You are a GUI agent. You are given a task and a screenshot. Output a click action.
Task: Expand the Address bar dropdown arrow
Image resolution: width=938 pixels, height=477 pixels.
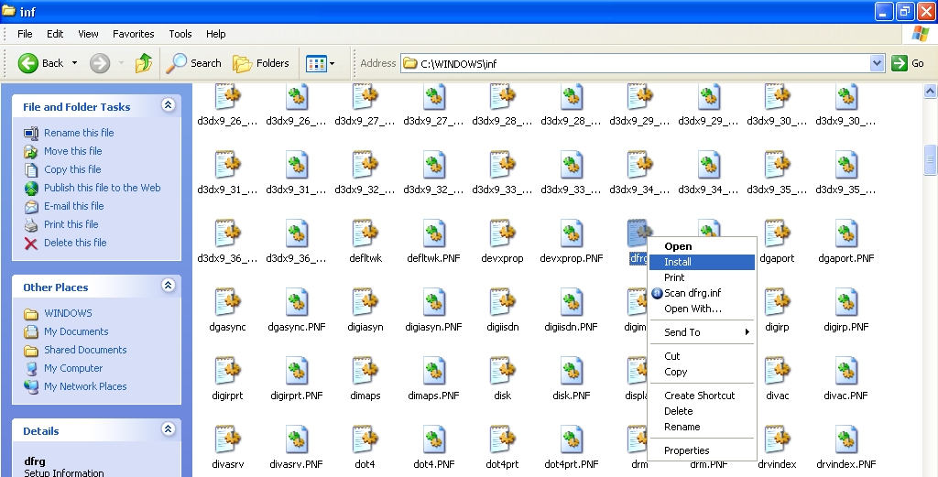(x=877, y=63)
